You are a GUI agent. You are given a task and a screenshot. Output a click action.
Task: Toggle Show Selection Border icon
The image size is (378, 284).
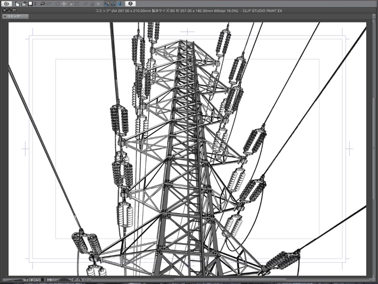coord(98,4)
